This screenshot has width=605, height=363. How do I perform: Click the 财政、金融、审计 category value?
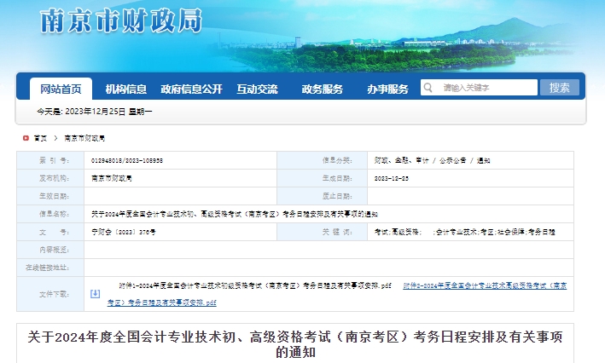402,160
